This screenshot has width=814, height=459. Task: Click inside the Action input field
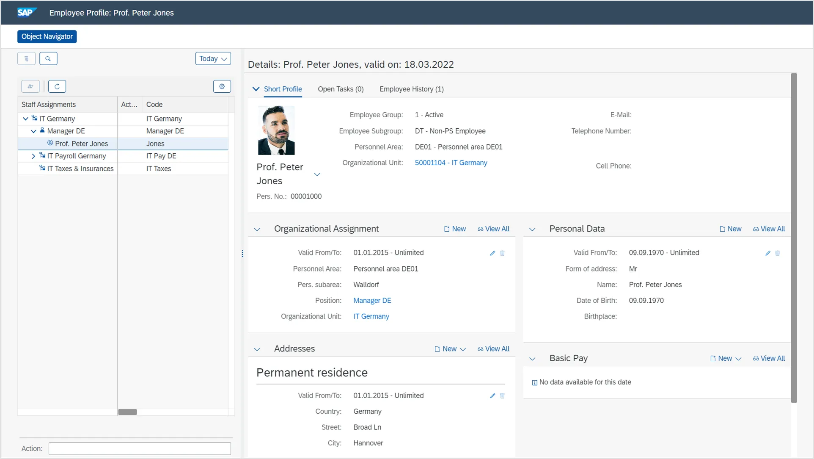(x=140, y=448)
